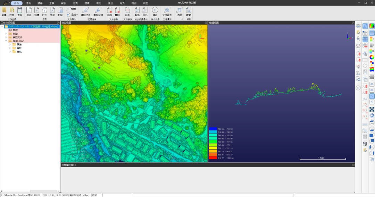Click the color wheel icon in right toolbar
Image resolution: width=375 pixels, height=197 pixels.
[x=372, y=57]
